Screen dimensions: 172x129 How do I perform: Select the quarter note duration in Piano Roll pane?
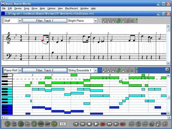tap(123, 70)
